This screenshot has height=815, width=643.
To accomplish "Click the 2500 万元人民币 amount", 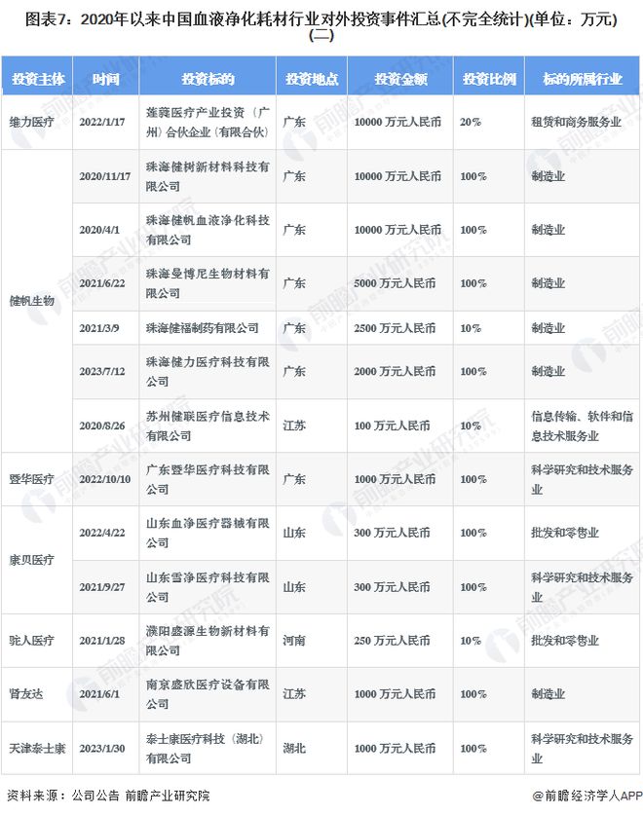I will (395, 328).
